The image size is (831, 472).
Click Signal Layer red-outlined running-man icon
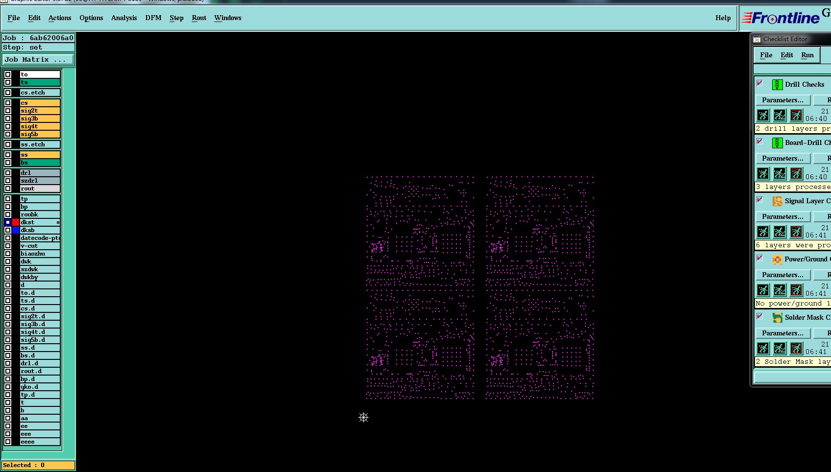(x=796, y=232)
